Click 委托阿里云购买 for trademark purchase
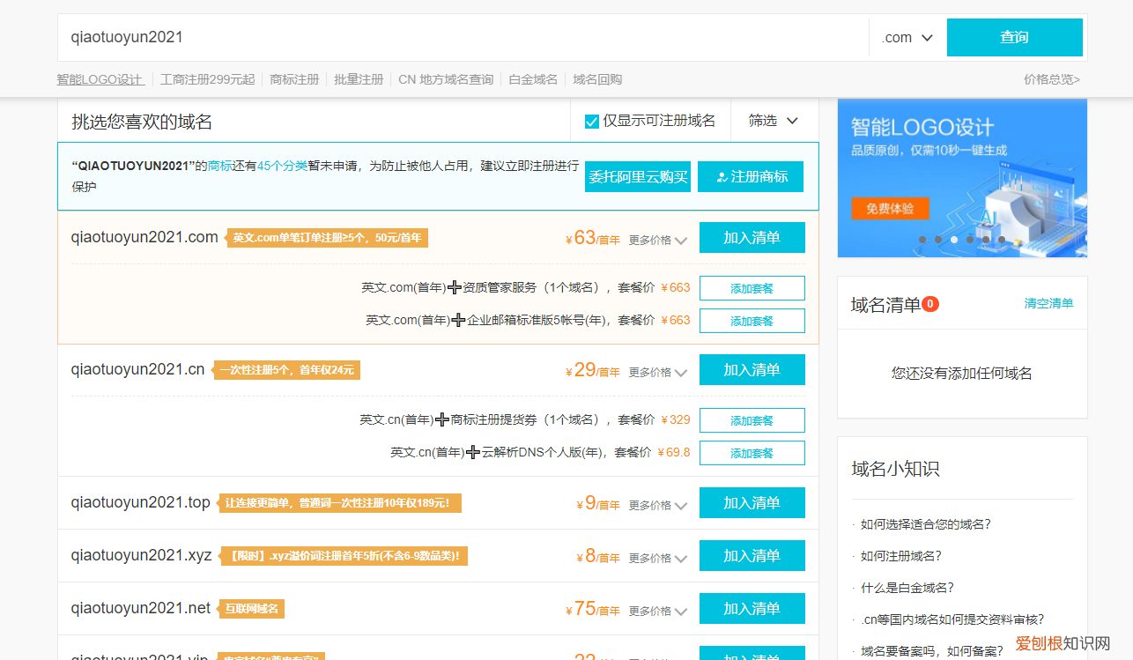This screenshot has width=1133, height=660. [637, 176]
